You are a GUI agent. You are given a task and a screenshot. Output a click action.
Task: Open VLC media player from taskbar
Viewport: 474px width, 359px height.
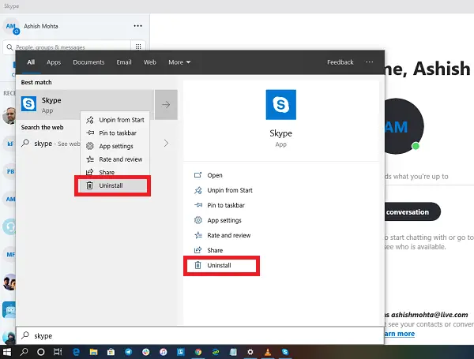click(268, 352)
